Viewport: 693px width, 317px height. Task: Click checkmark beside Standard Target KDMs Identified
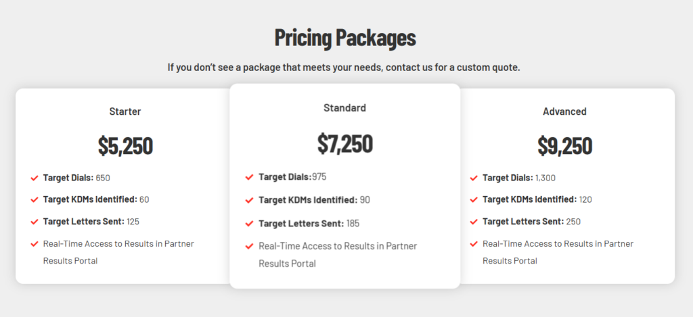tap(249, 200)
